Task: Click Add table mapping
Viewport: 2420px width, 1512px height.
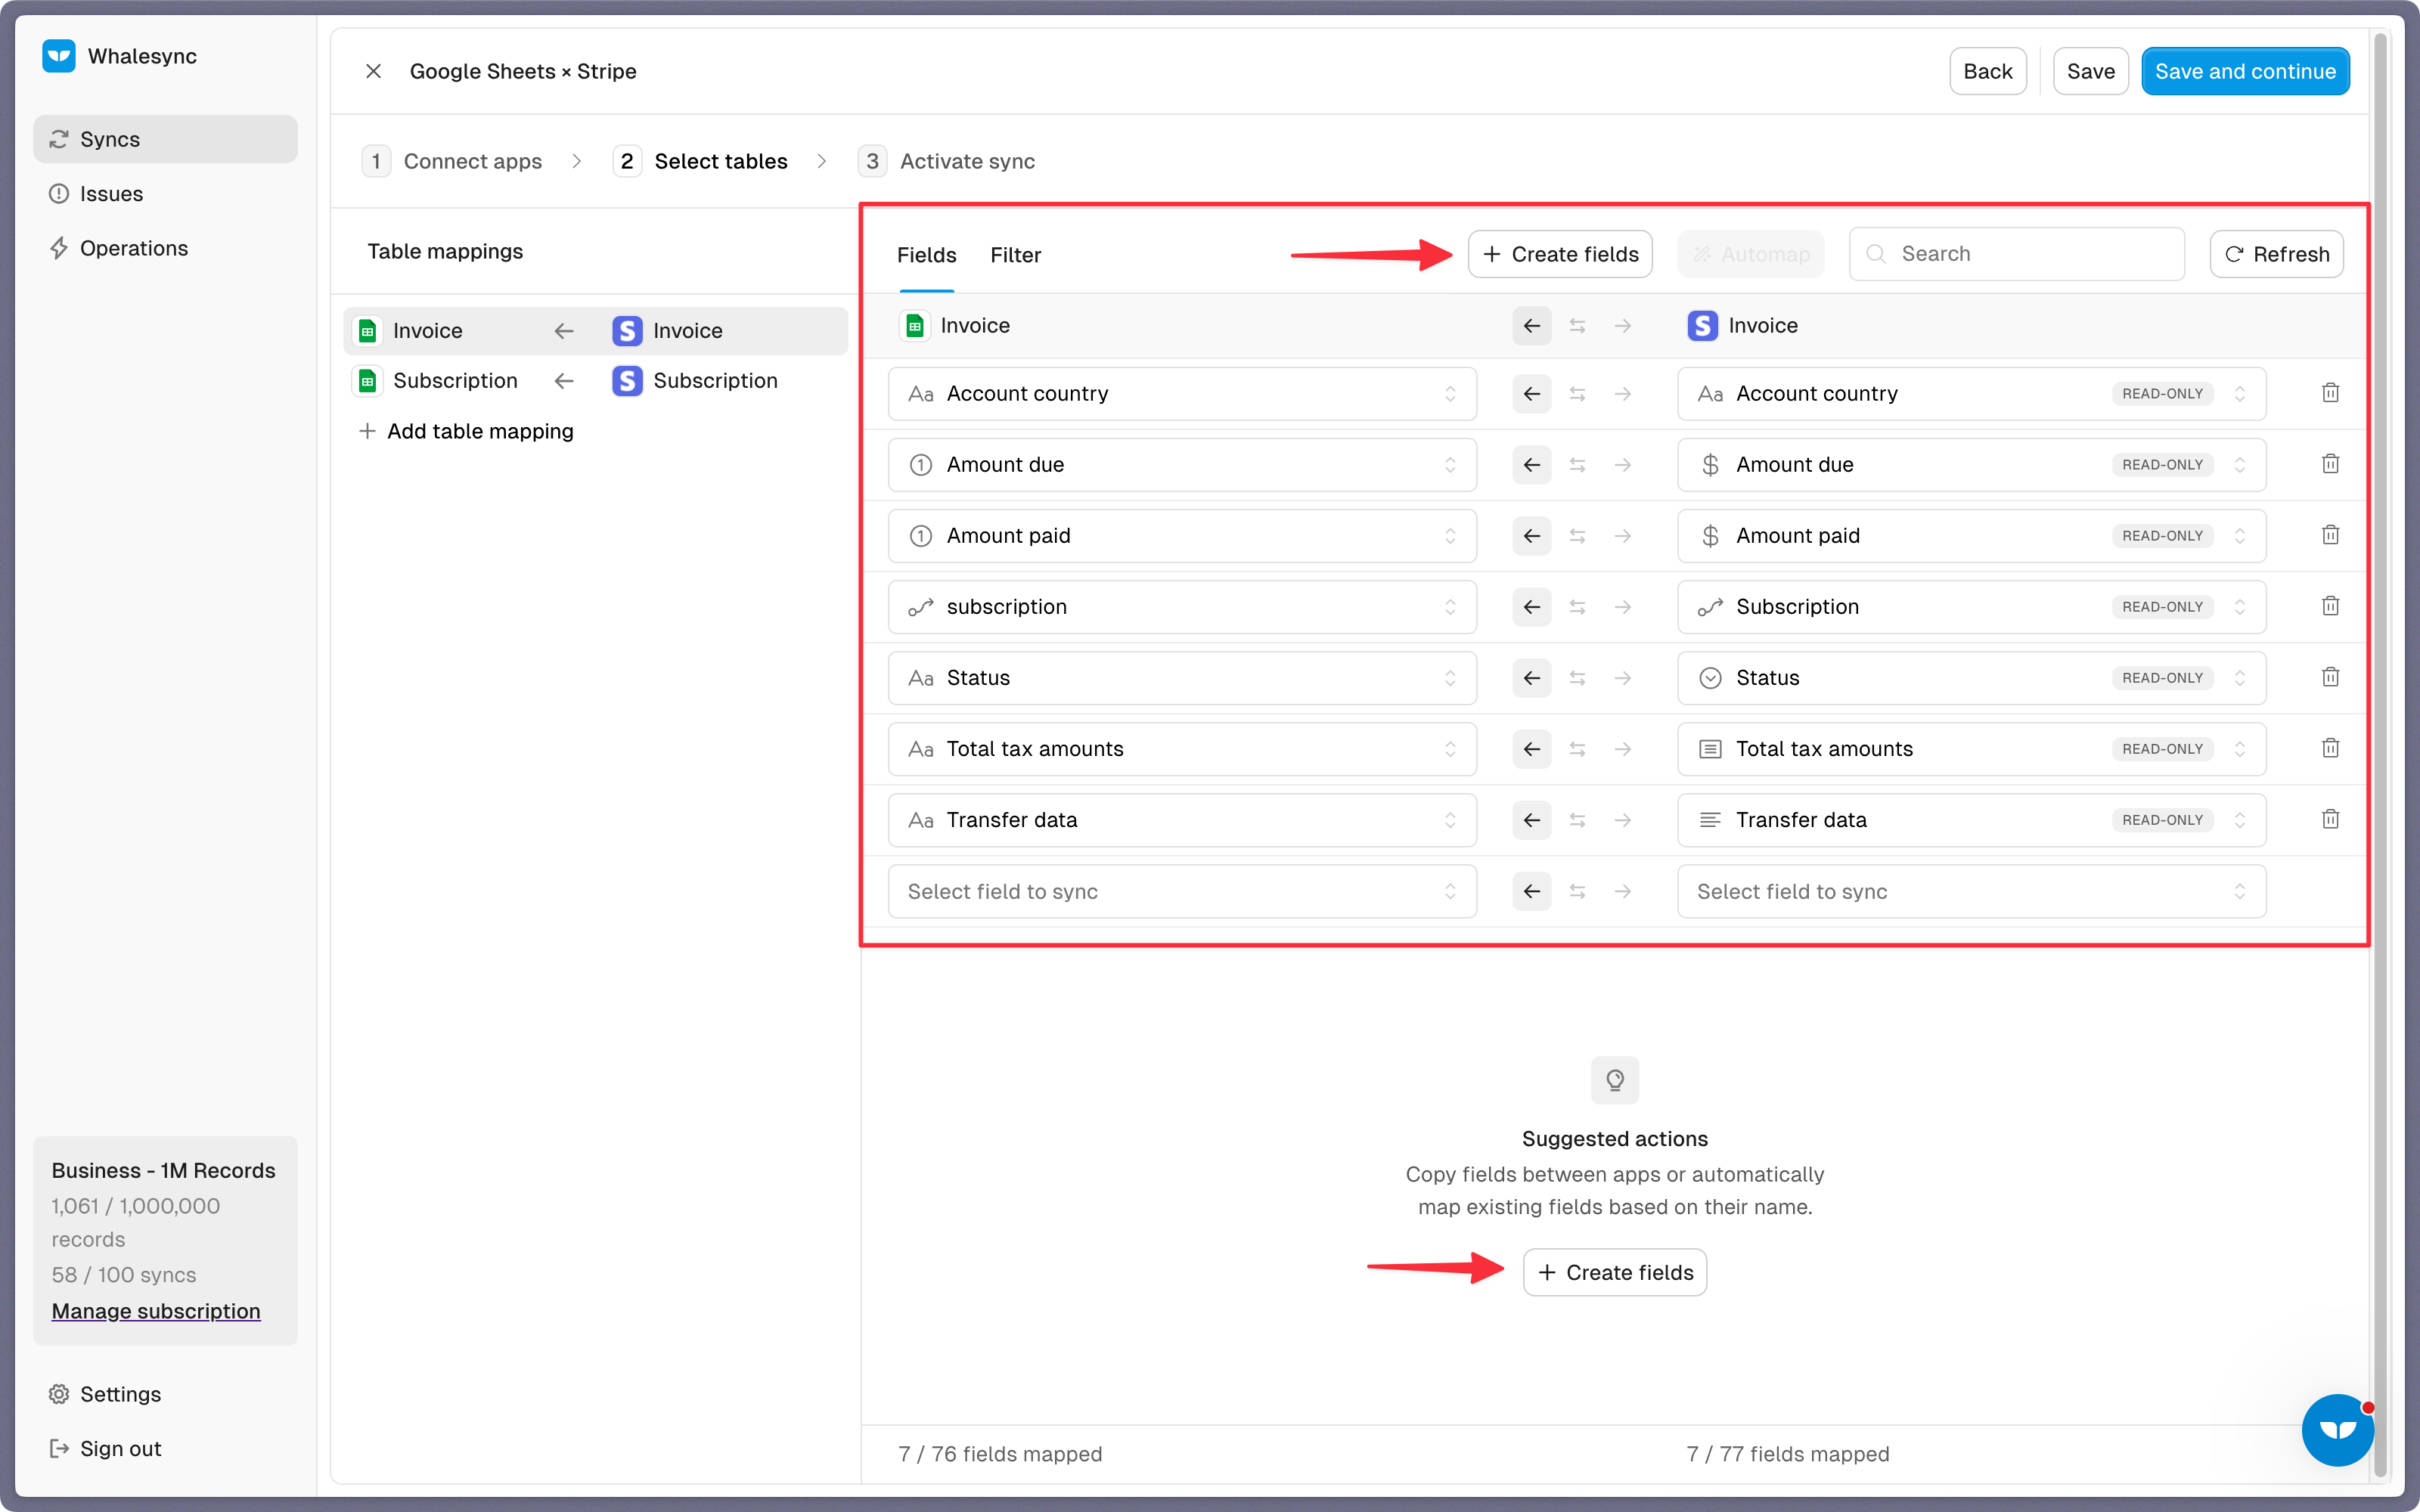Action: (x=466, y=431)
